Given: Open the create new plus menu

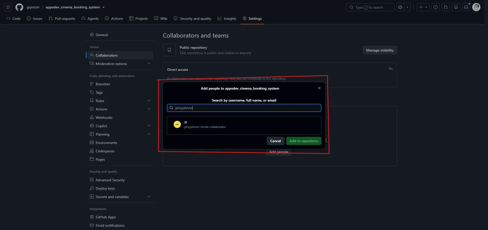Looking at the screenshot, I should [423, 7].
